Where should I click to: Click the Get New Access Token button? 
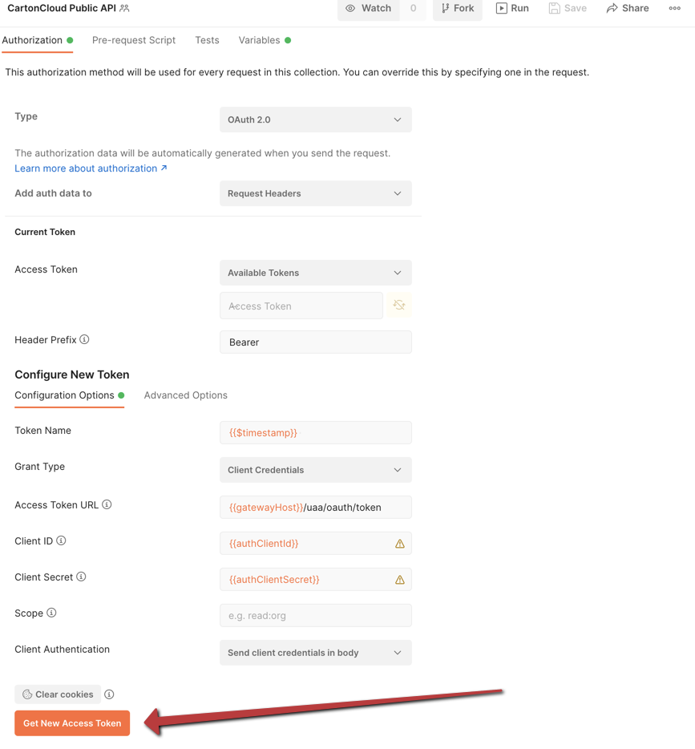click(x=71, y=723)
